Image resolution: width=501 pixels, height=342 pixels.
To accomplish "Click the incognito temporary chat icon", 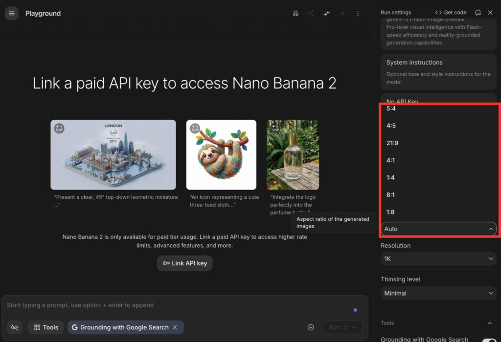I will pos(296,13).
